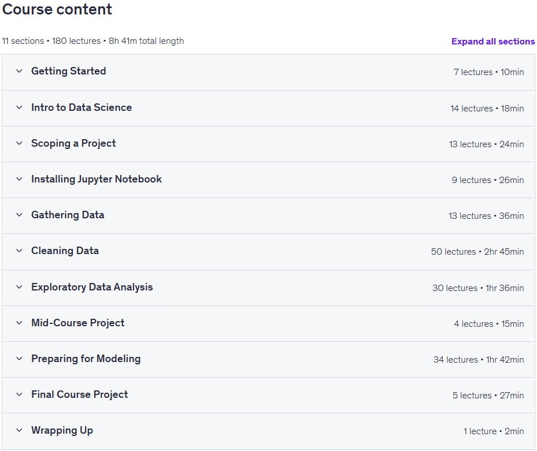
Task: Expand the Preparing for Modeling chevron
Action: (19, 359)
